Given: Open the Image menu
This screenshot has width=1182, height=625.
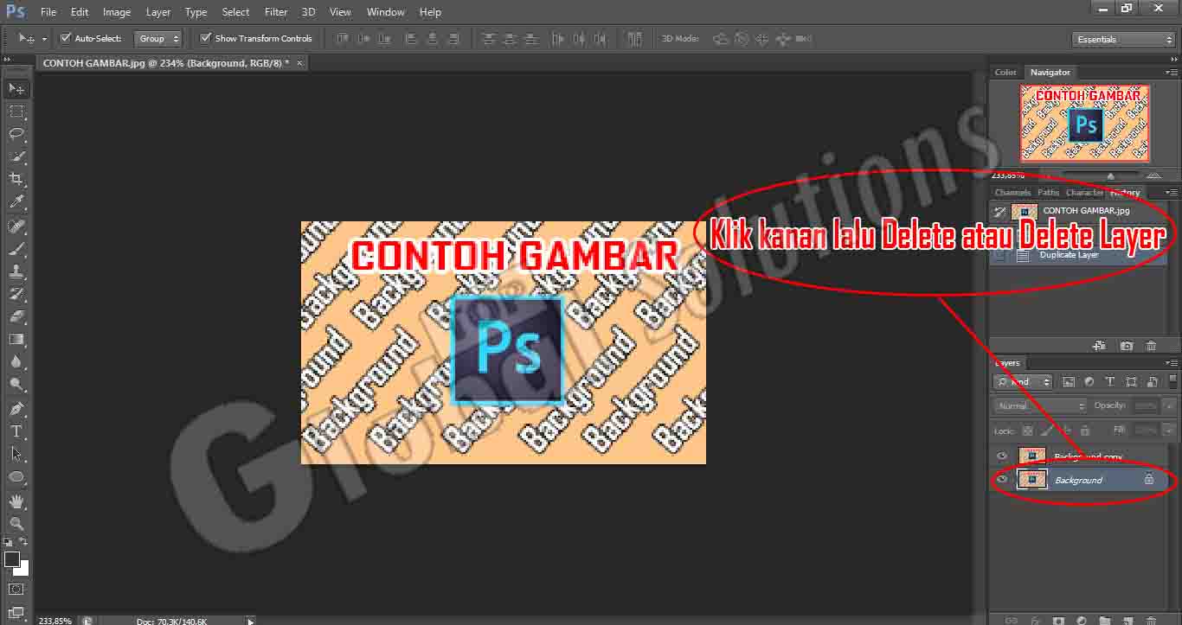Looking at the screenshot, I should [117, 12].
